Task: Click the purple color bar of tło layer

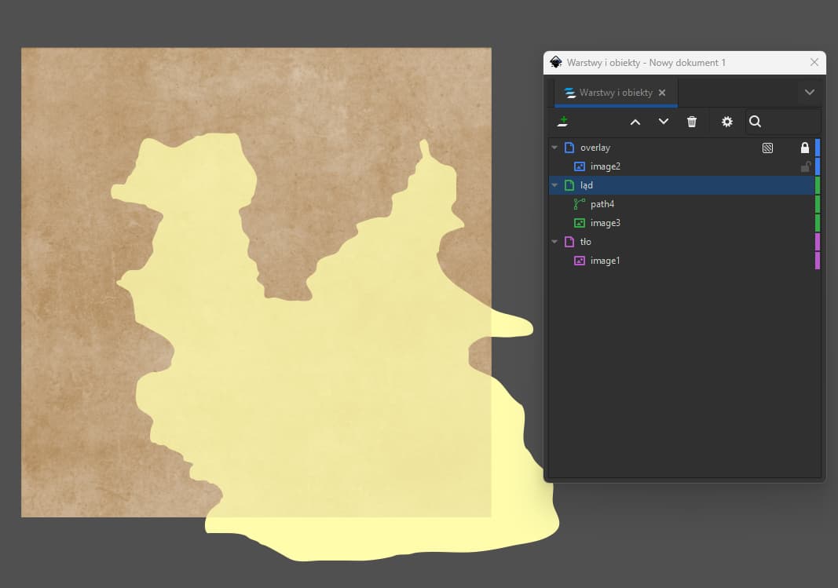Action: point(818,242)
